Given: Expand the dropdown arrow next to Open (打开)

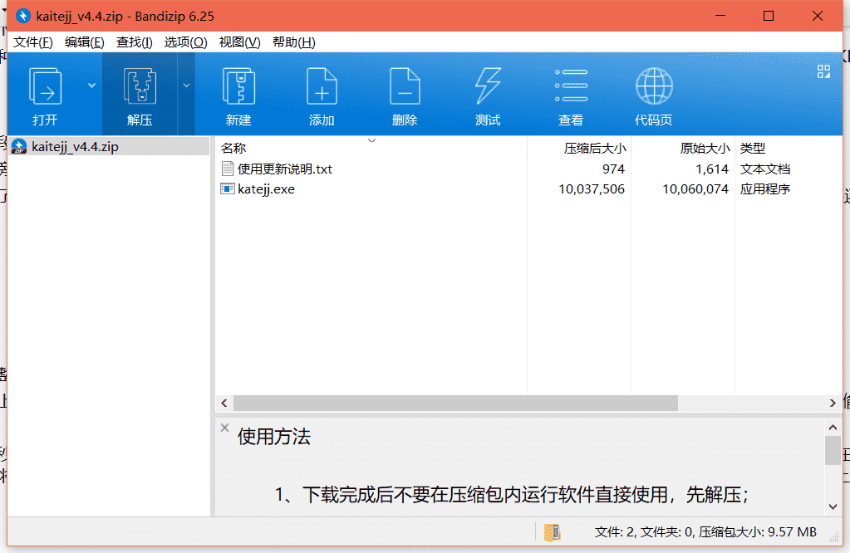Looking at the screenshot, I should pyautogui.click(x=91, y=86).
